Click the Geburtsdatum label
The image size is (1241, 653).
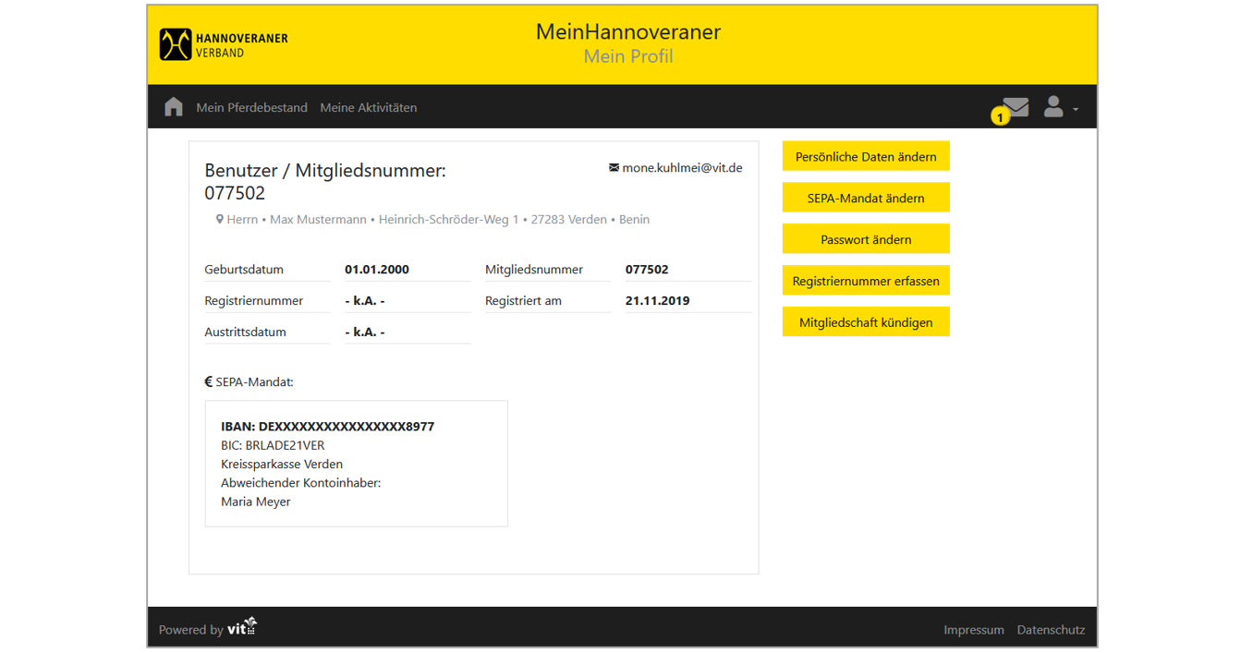pyautogui.click(x=244, y=270)
